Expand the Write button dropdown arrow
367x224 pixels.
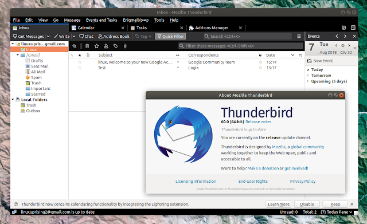(x=74, y=37)
